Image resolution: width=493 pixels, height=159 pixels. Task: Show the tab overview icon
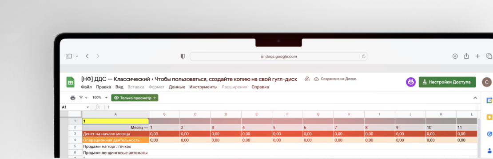click(489, 56)
